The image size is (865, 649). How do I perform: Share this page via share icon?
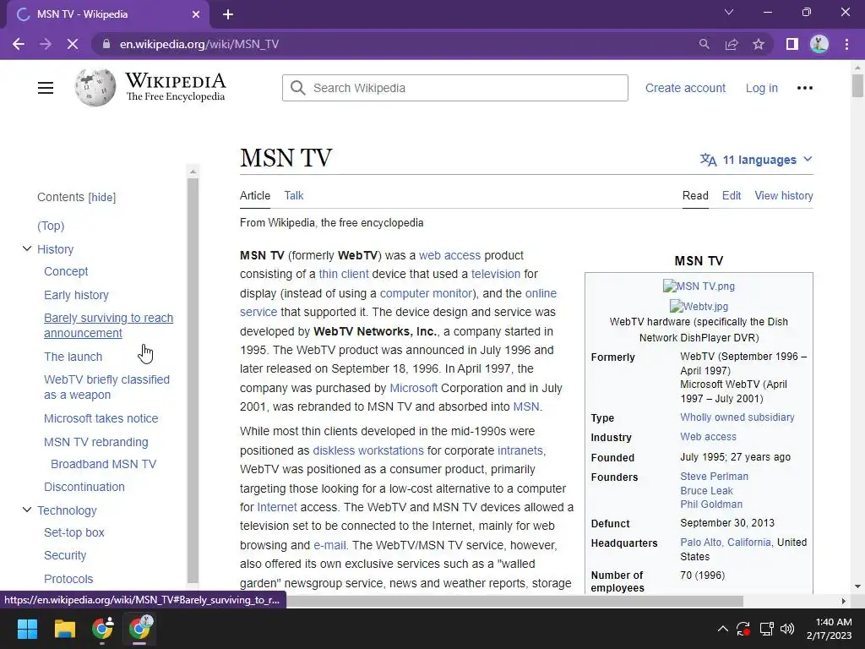click(732, 44)
